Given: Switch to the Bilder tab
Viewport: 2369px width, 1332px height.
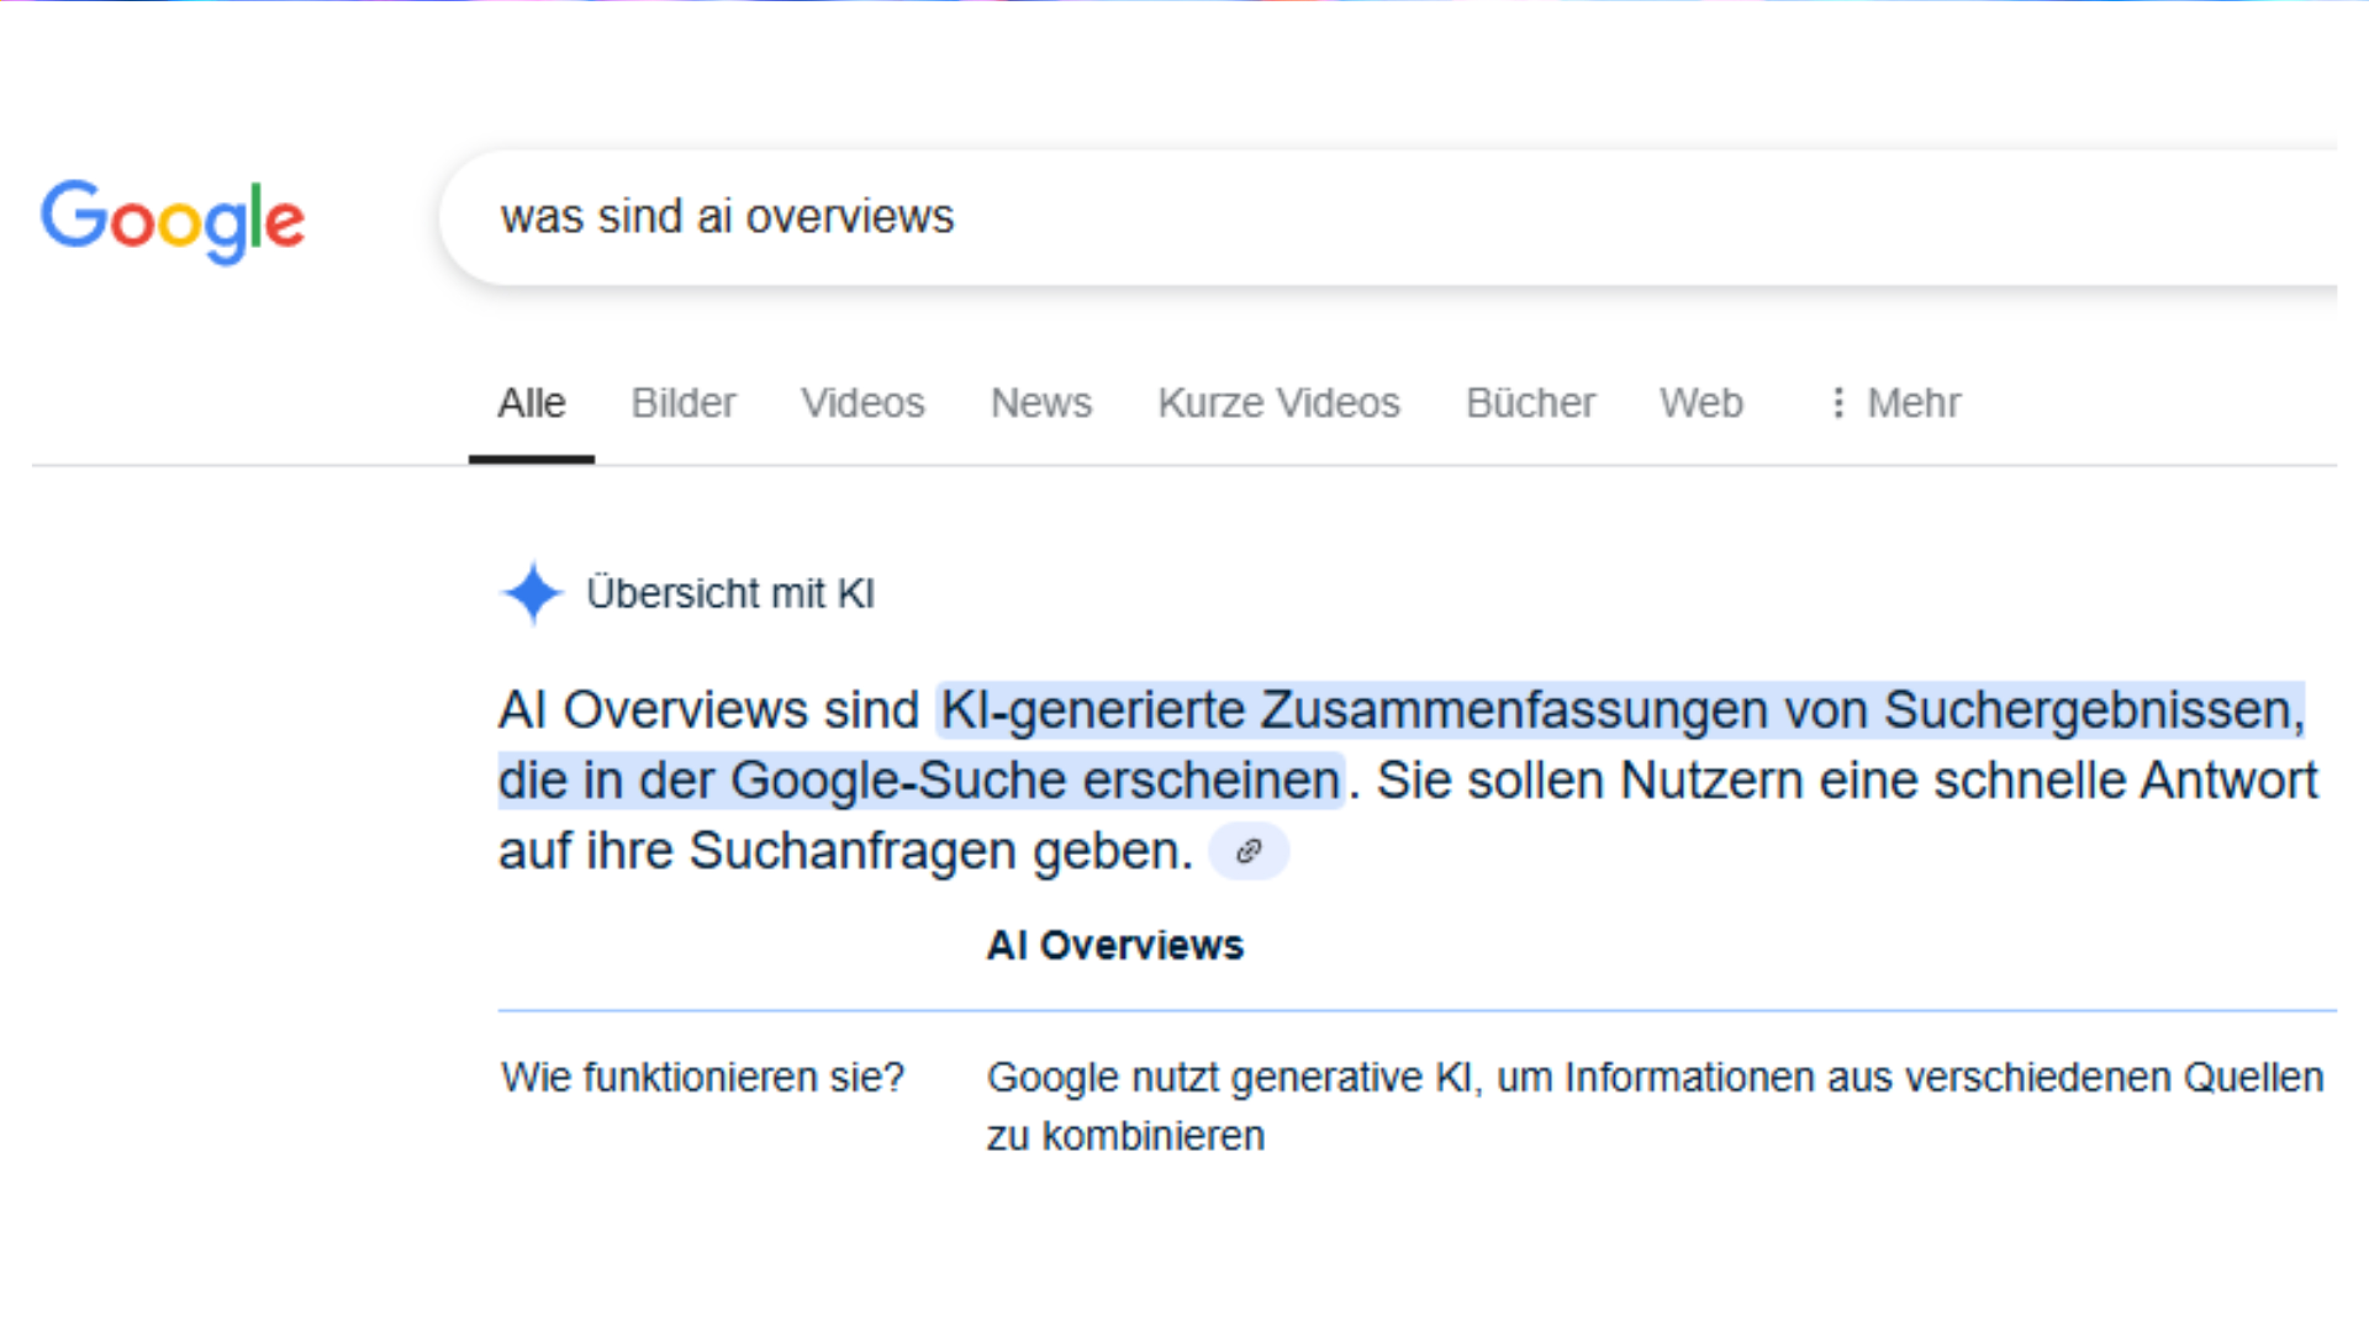Looking at the screenshot, I should pos(684,403).
